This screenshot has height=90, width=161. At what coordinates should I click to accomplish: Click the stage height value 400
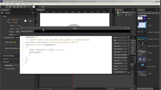[13, 22]
